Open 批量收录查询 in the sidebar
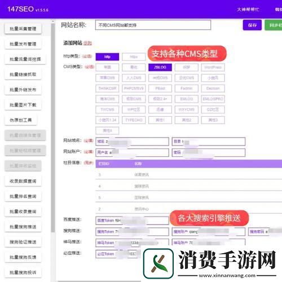 [x=23, y=211]
